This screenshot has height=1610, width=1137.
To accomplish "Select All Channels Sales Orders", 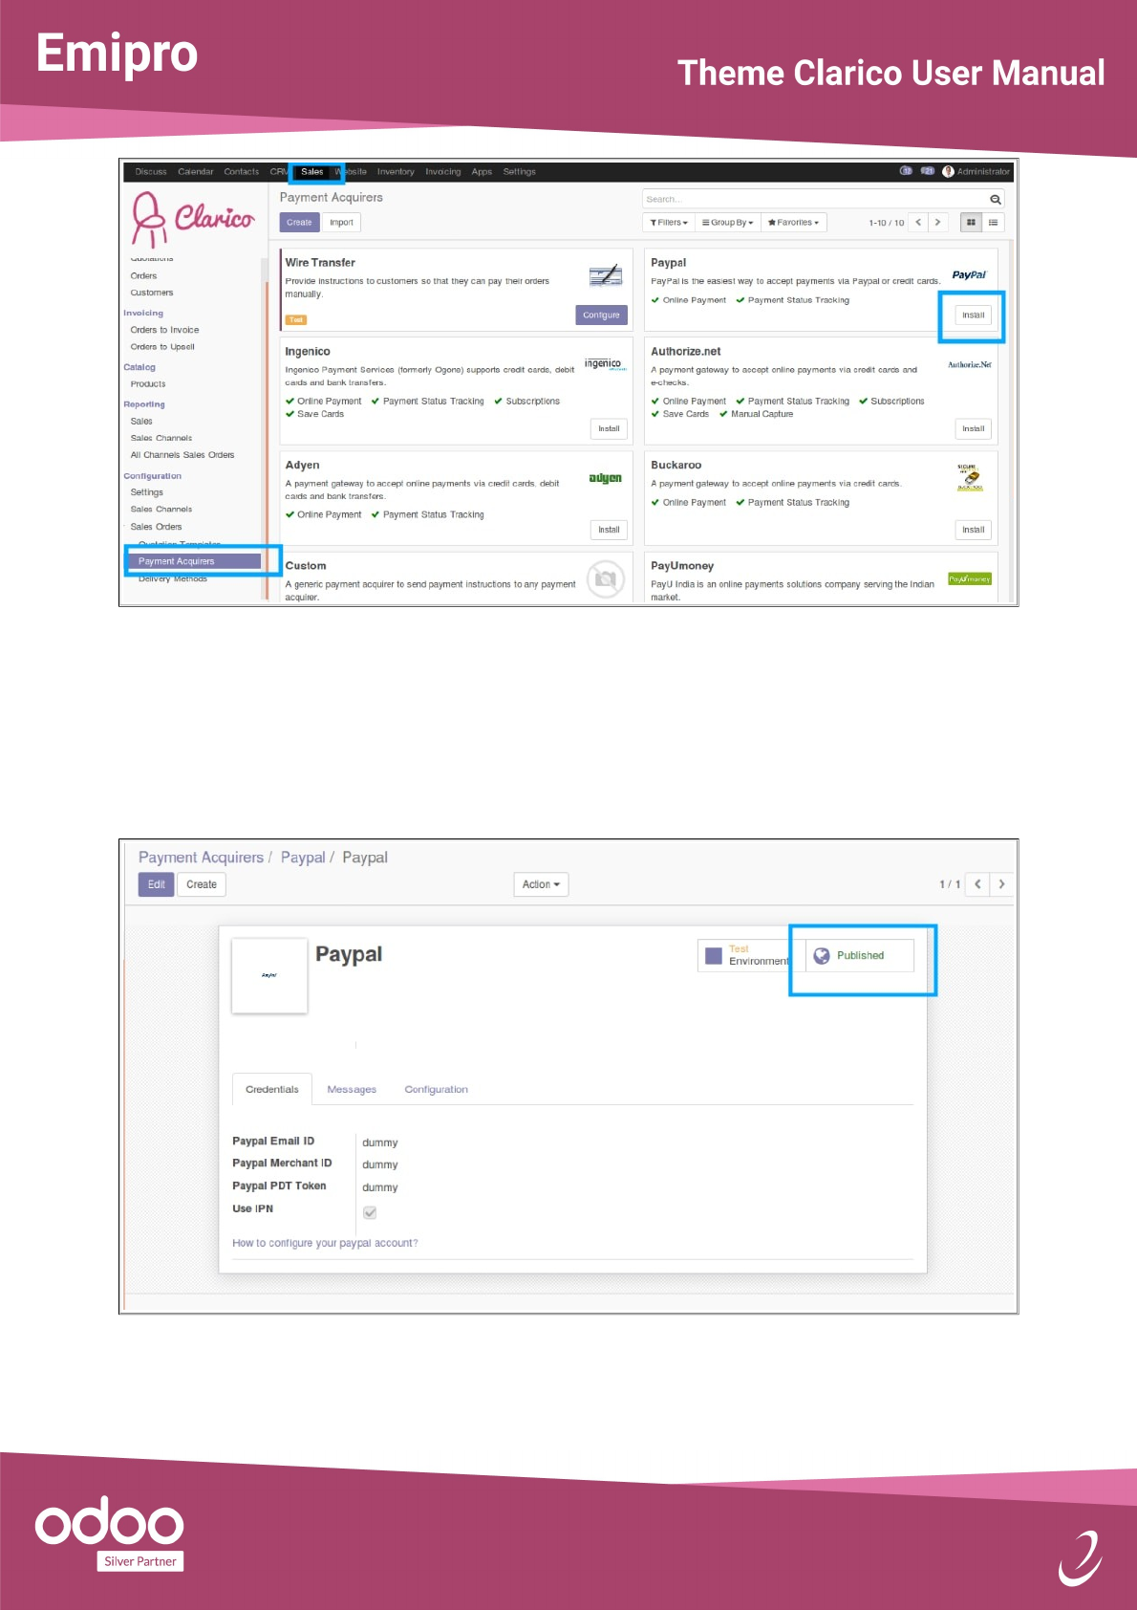I will 182,455.
